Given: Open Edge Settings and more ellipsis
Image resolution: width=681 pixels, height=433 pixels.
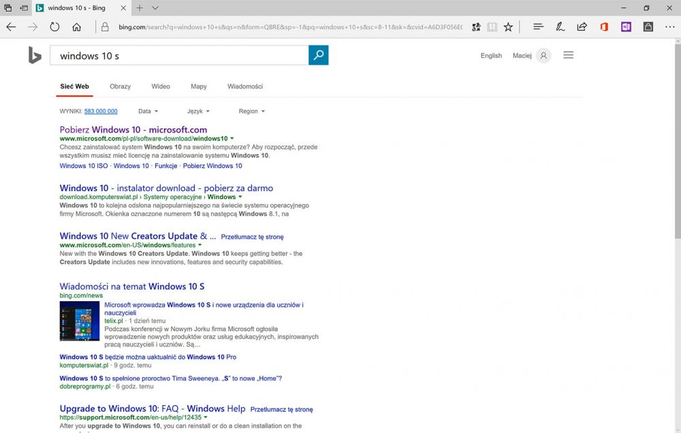Looking at the screenshot, I should pyautogui.click(x=669, y=27).
